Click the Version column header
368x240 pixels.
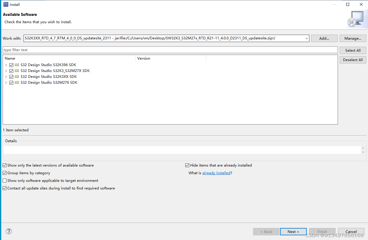point(171,58)
